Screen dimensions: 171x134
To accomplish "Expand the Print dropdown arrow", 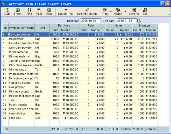I will (111, 12).
